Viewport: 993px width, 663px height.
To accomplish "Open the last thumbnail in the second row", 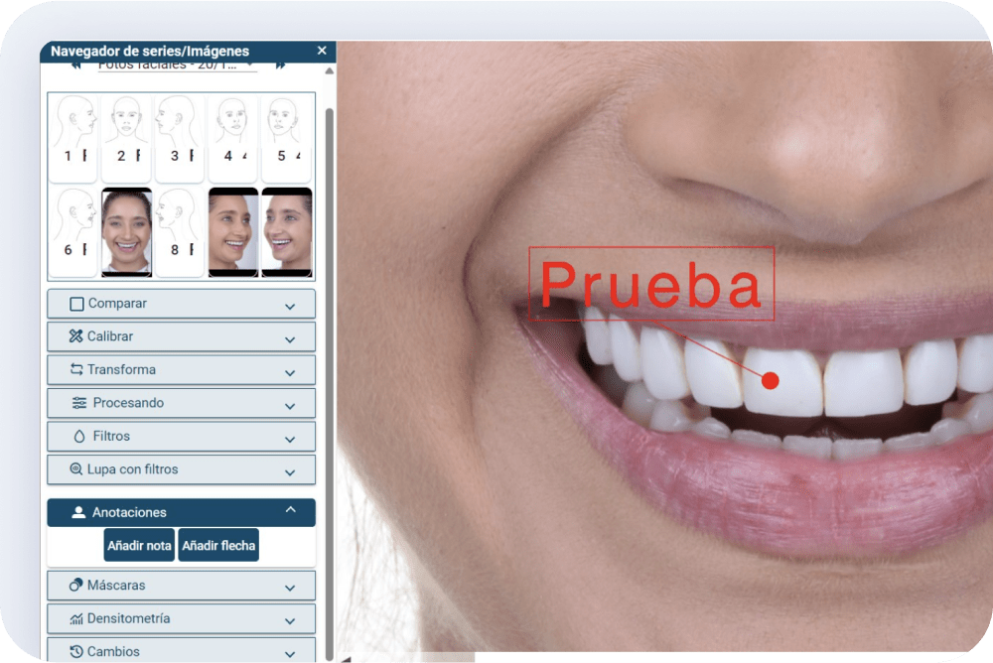I will click(x=287, y=232).
